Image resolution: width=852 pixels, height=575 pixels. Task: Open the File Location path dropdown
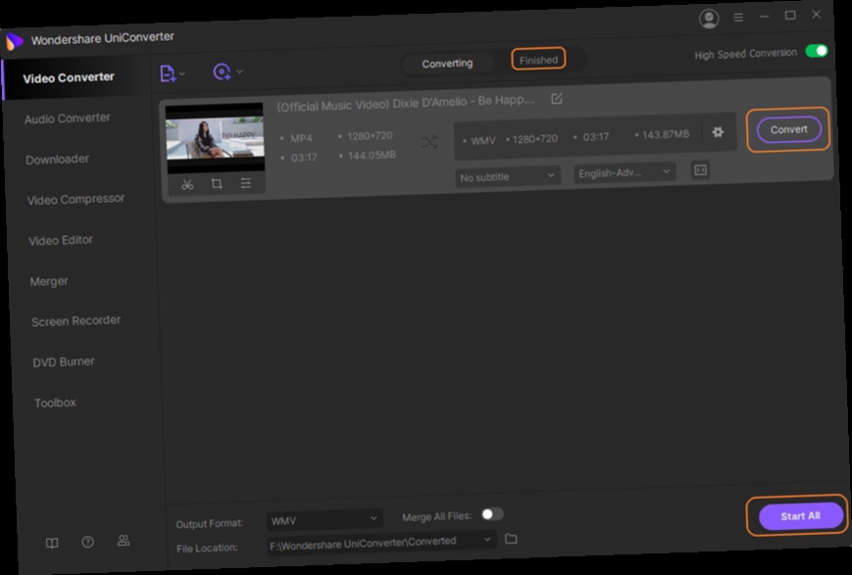click(381, 542)
